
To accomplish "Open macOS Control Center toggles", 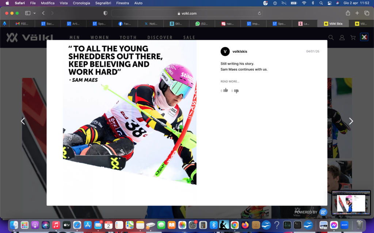I will (x=329, y=3).
